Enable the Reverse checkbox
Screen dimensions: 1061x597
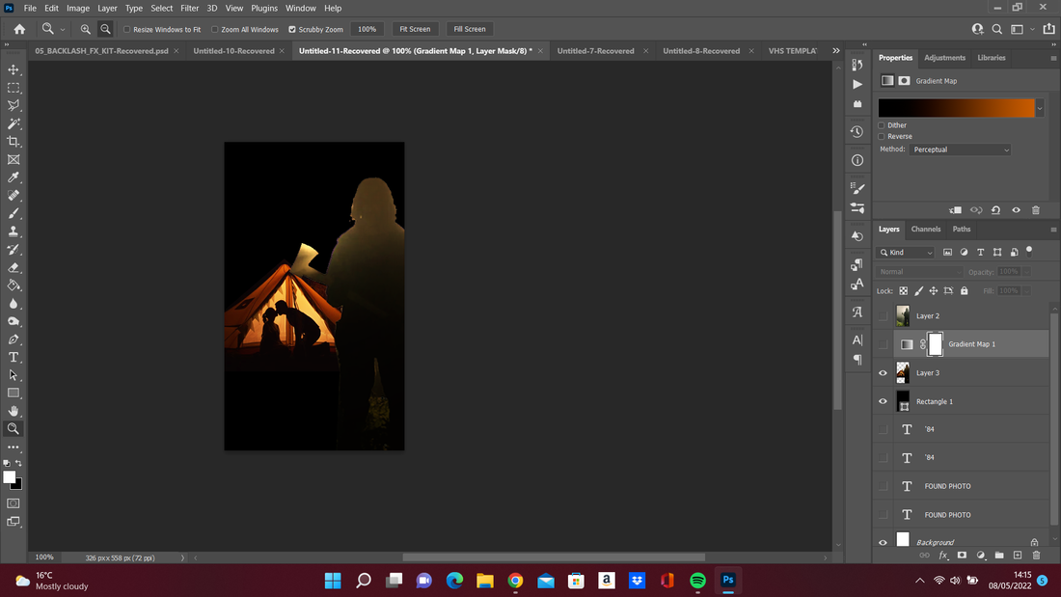coord(882,136)
